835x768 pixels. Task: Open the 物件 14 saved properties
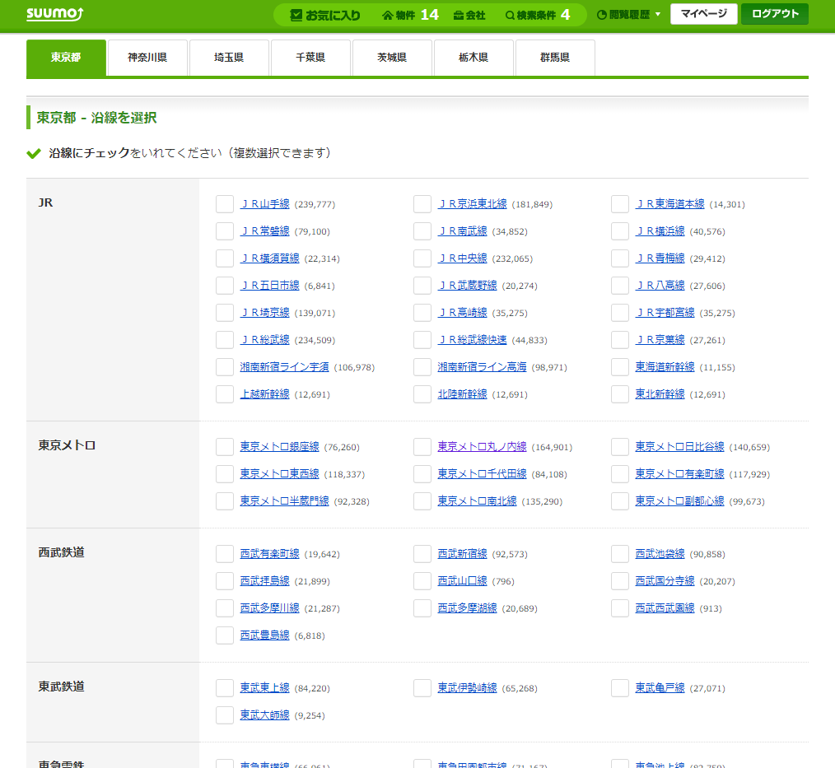(x=410, y=15)
